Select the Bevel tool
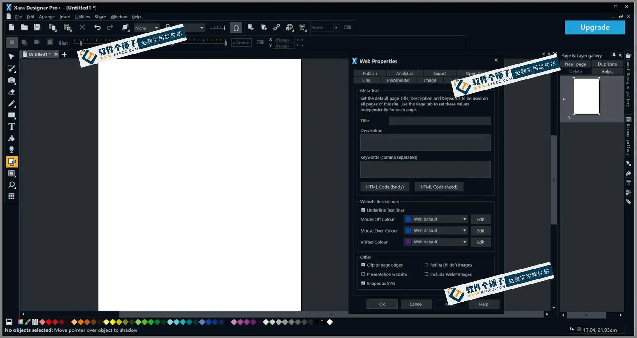The image size is (637, 338). 12,173
